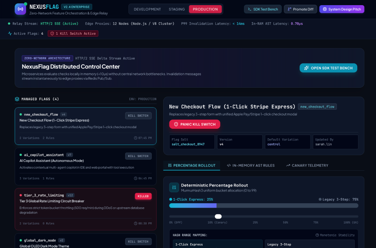Screen dimensions: 376x248
Task: Click the Zero-Network Architecture badge
Action: [x=47, y=58]
